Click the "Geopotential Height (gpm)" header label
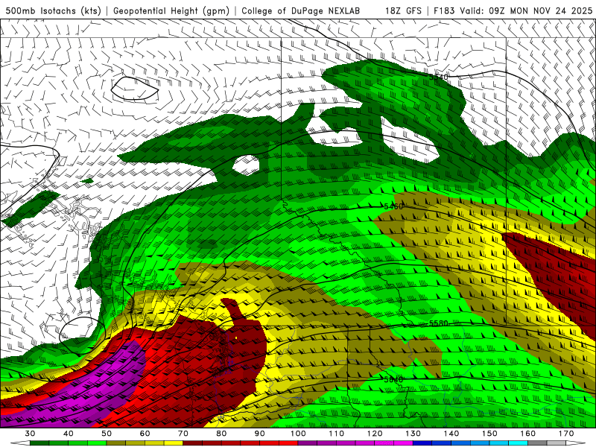Image resolution: width=596 pixels, height=447 pixels. 171,10
